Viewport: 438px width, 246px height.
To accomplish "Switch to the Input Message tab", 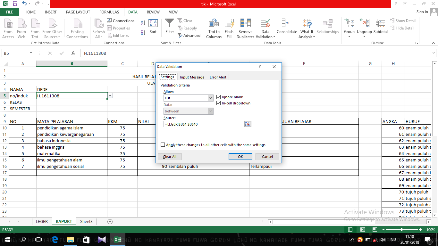I will 192,77.
